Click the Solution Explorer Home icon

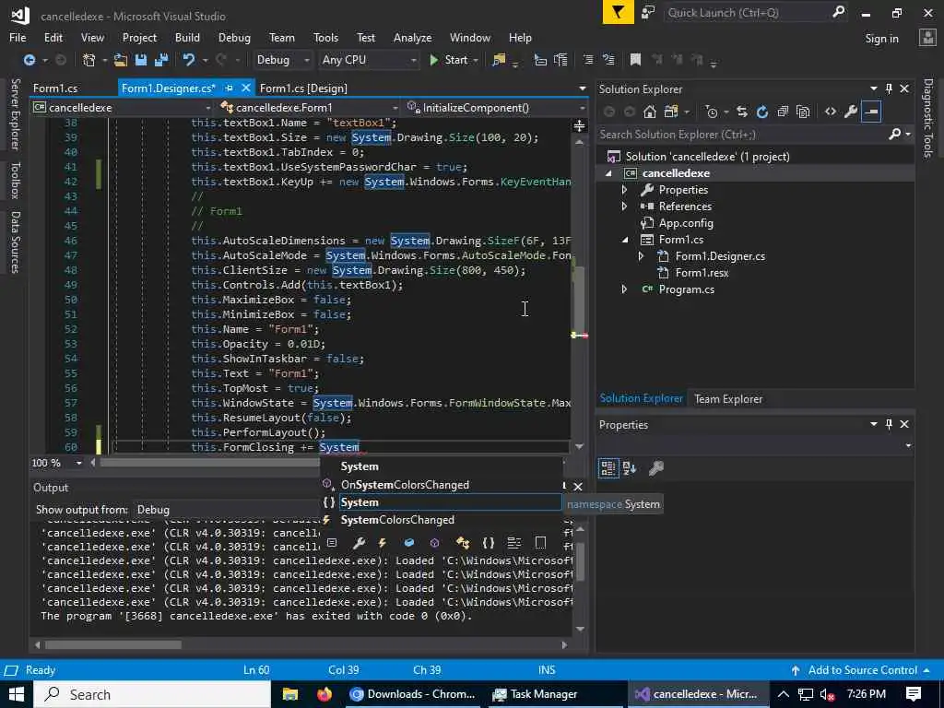(649, 112)
